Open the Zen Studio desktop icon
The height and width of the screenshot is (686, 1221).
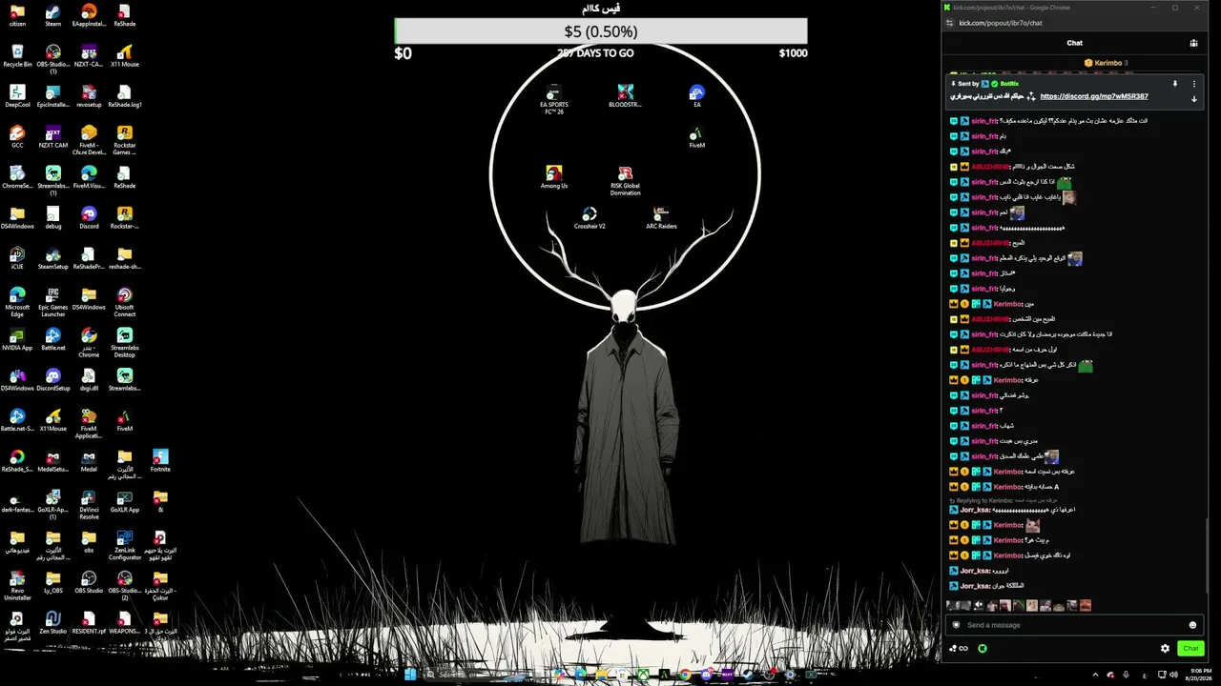[52, 623]
